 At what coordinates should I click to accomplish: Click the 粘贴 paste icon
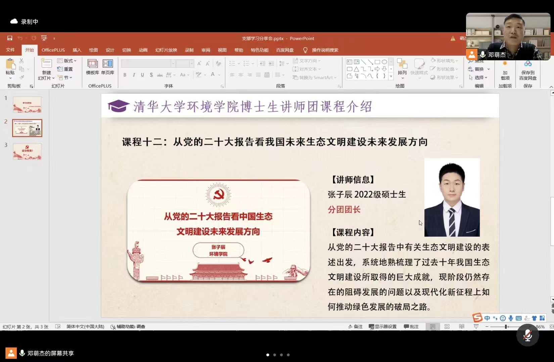(x=10, y=67)
